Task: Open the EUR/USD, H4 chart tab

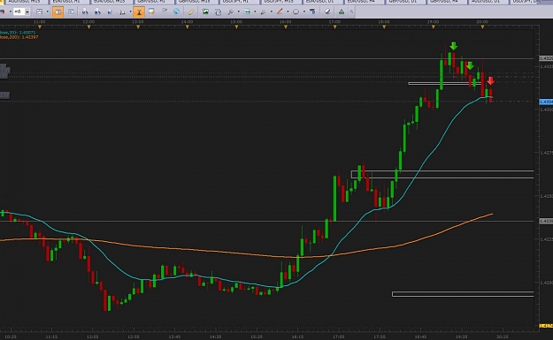Action: [x=364, y=2]
